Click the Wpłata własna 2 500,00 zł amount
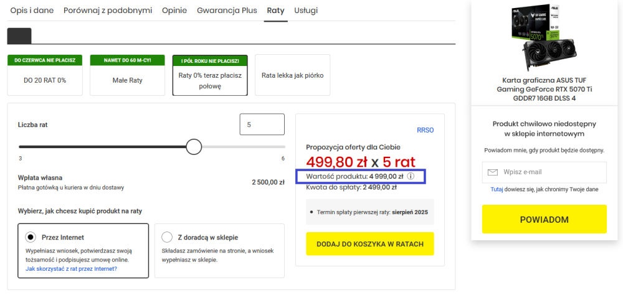Viewport: 623px width, 295px height. coord(268,182)
